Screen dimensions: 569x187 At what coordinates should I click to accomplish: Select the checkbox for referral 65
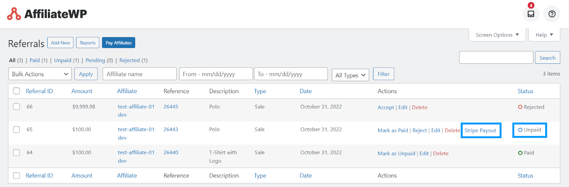click(x=16, y=129)
